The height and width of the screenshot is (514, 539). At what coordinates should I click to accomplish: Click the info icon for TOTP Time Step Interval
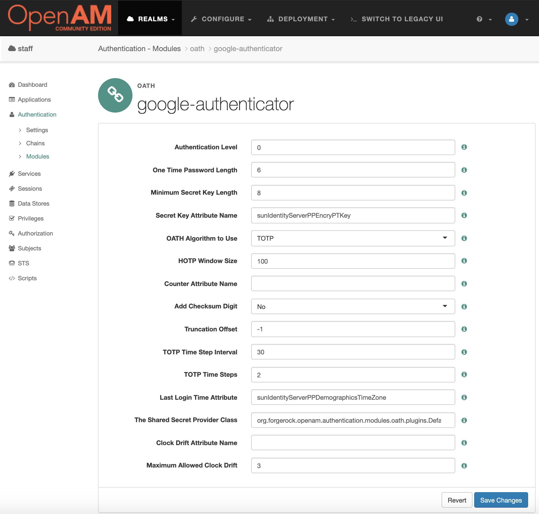464,352
